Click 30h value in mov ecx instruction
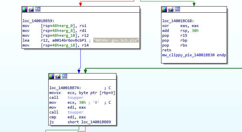 tap(82, 102)
